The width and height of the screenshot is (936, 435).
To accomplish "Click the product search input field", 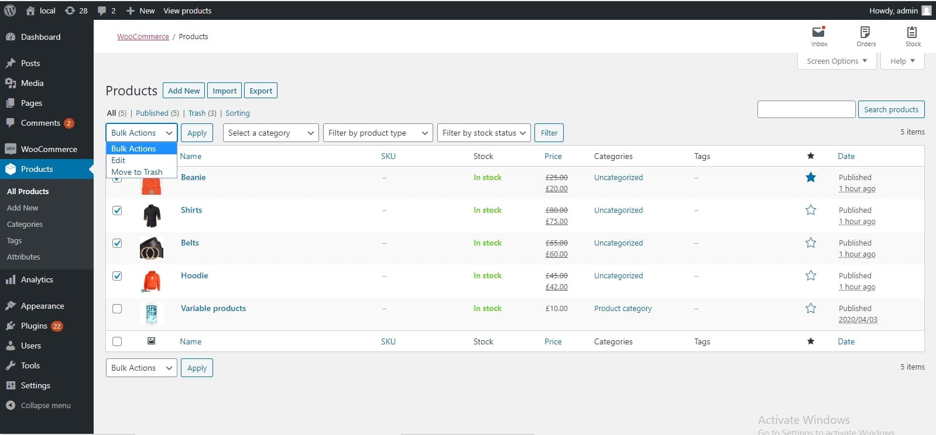I will 806,109.
